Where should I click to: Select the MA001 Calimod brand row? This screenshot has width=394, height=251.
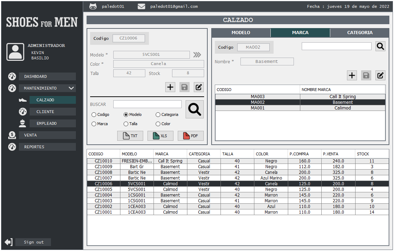pos(300,108)
